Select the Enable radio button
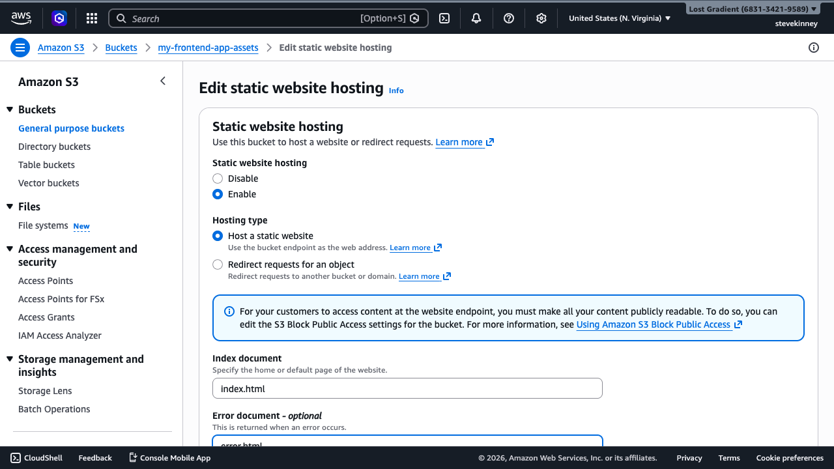This screenshot has width=834, height=469. (x=218, y=194)
